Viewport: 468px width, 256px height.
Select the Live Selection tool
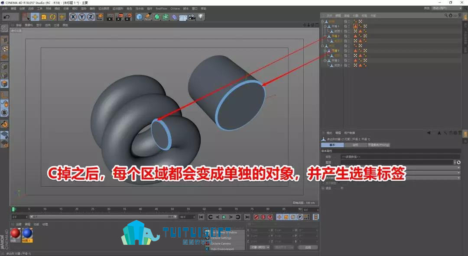26,17
